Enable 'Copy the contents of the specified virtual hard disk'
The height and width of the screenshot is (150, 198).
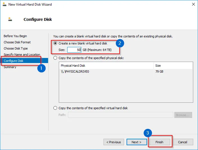(x=55, y=108)
